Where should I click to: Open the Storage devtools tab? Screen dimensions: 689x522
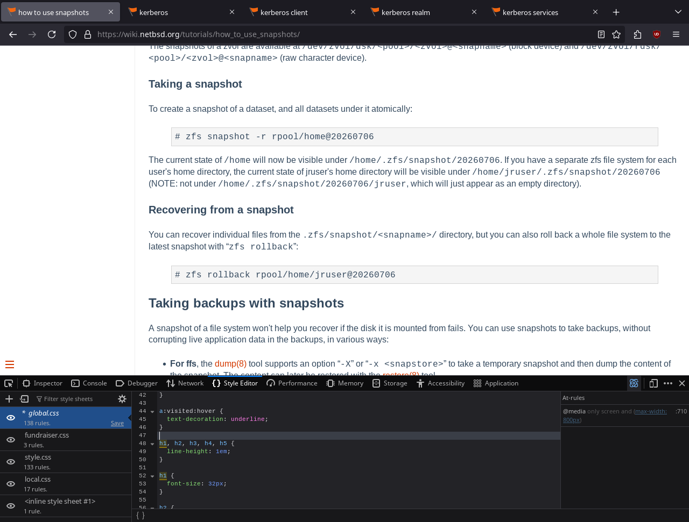(390, 383)
